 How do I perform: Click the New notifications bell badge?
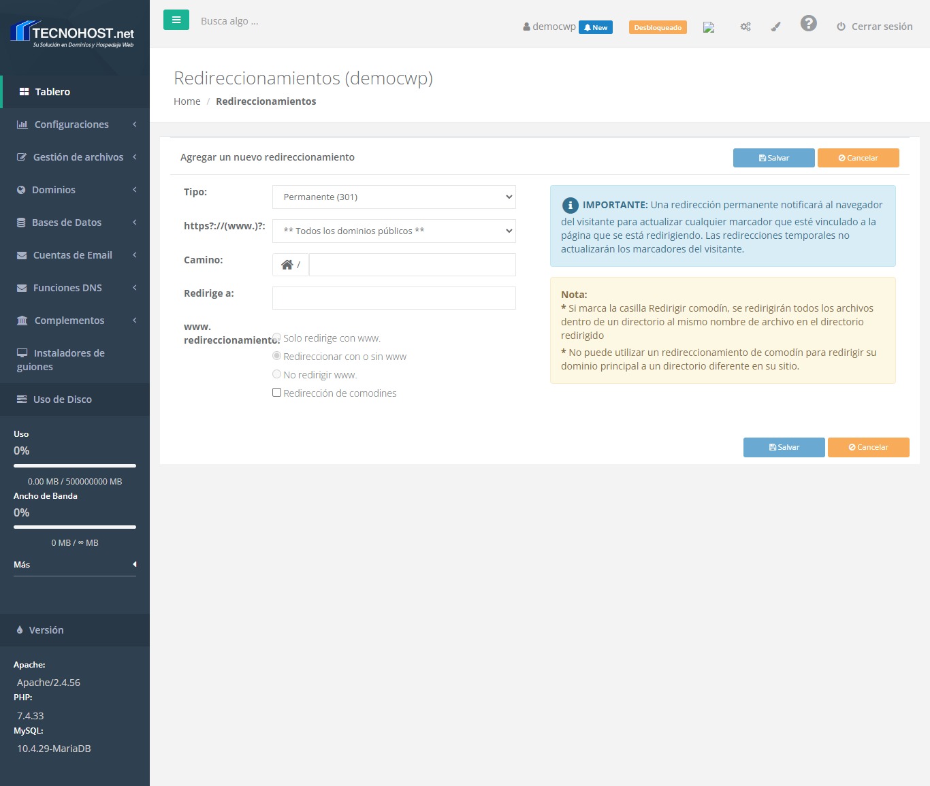(595, 27)
